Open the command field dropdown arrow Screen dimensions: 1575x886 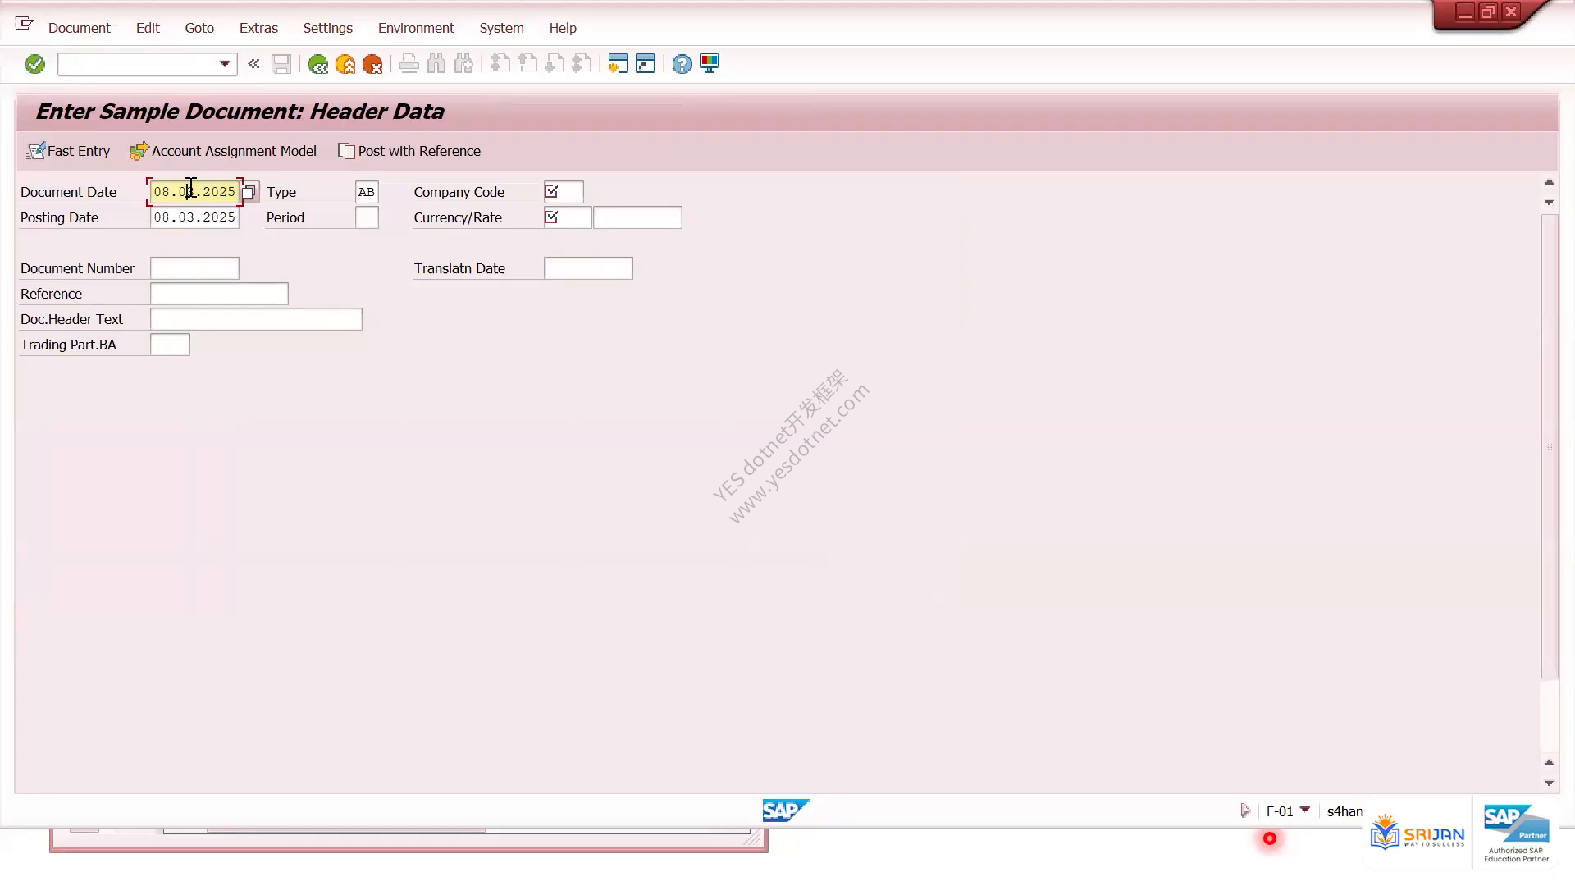pos(224,64)
